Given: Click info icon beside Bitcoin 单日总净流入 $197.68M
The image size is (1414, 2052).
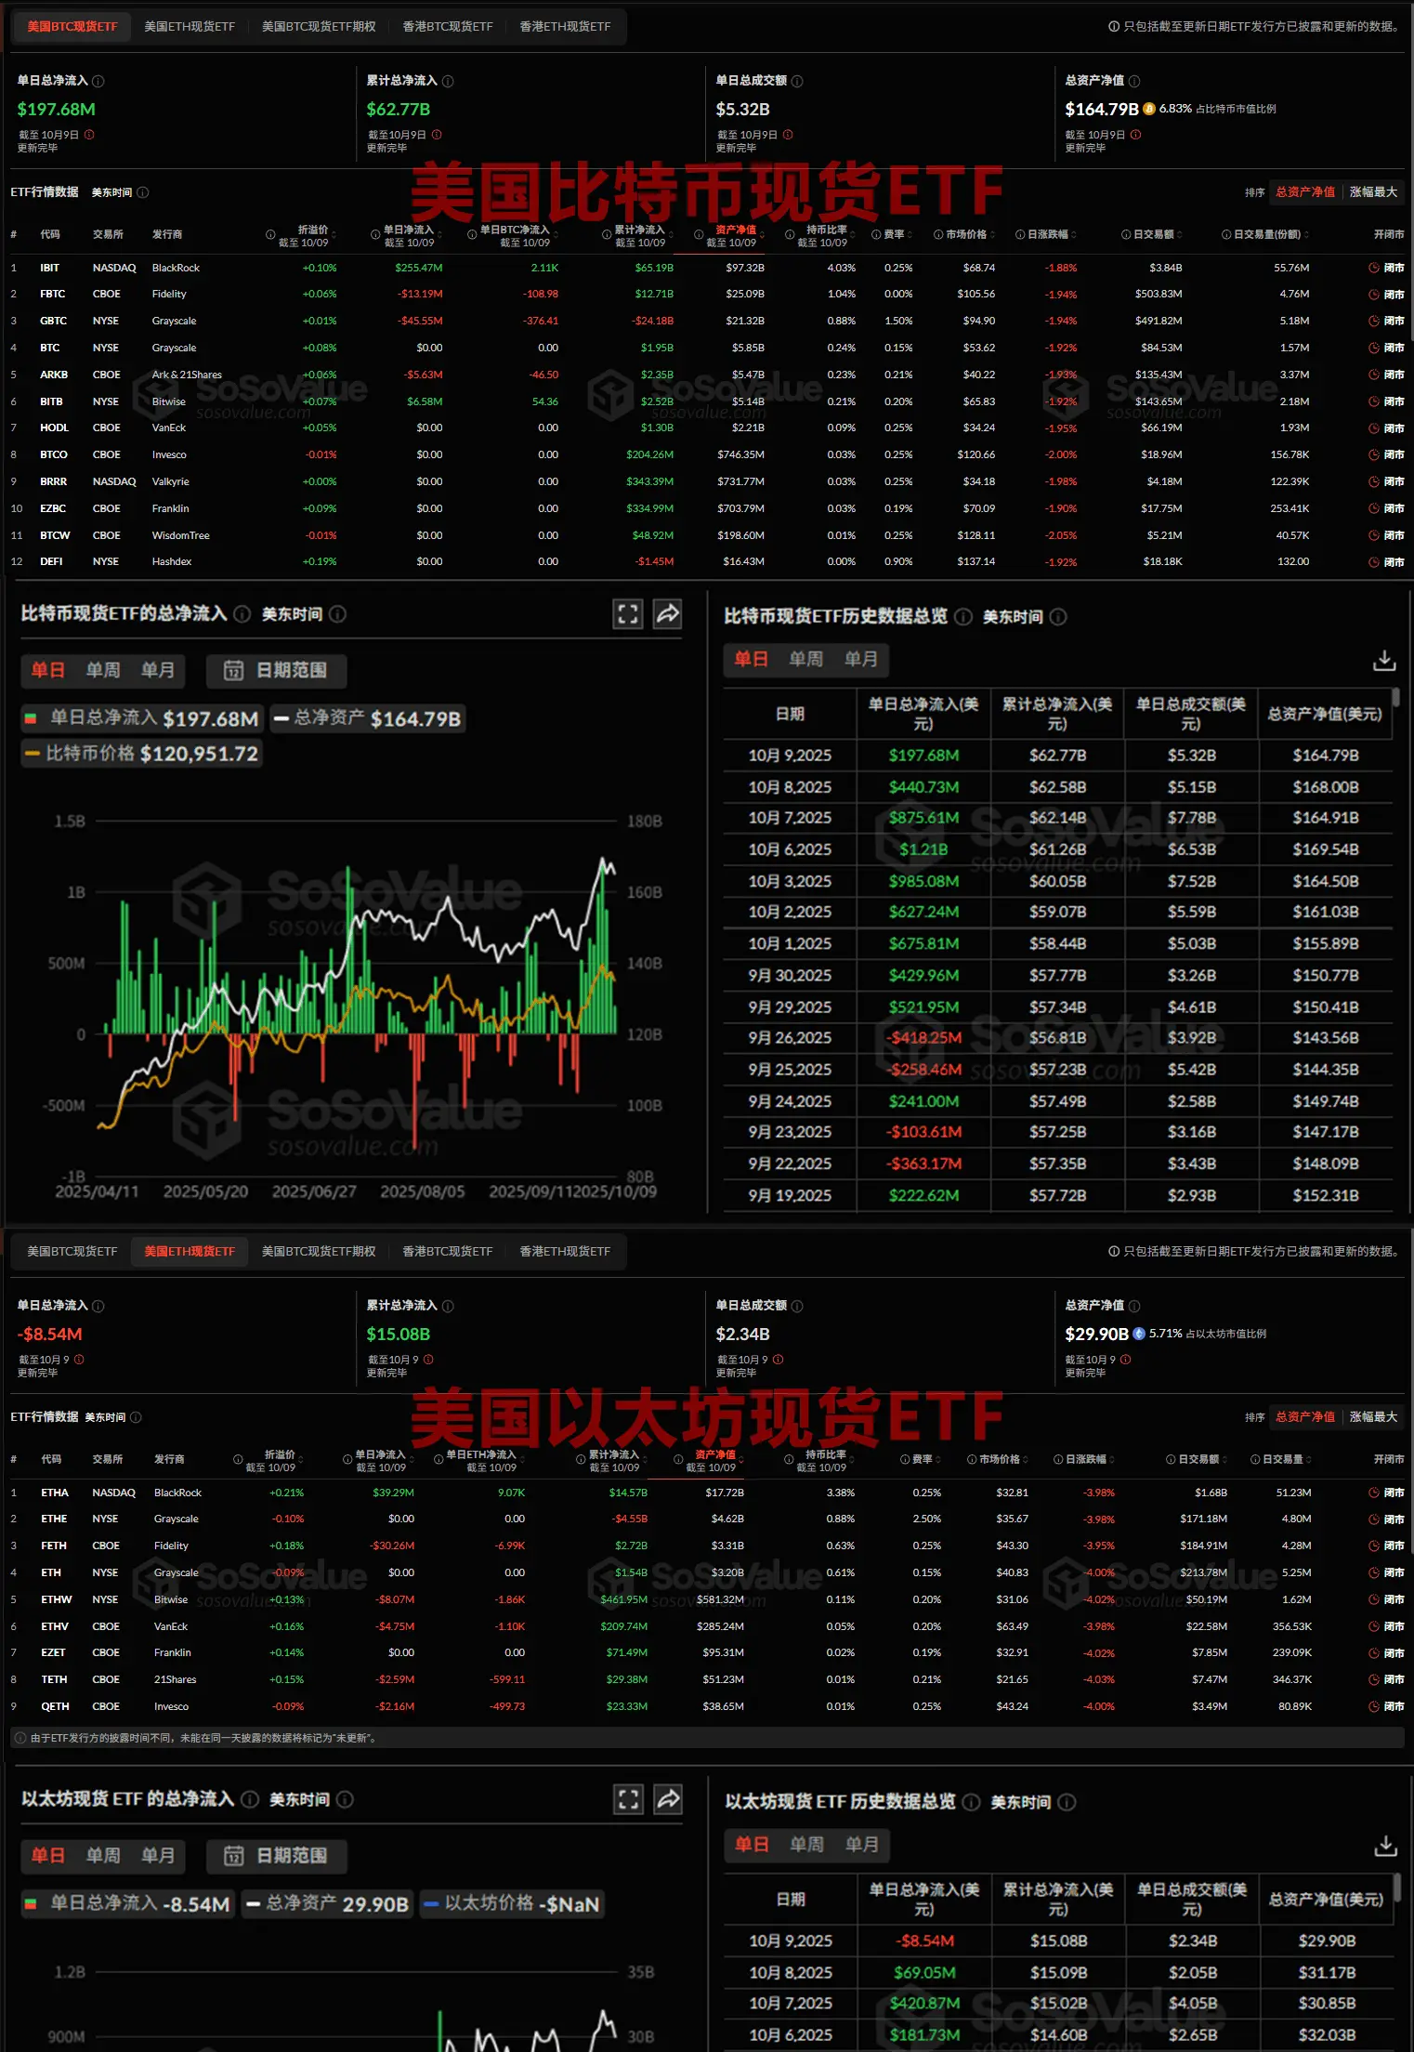Looking at the screenshot, I should (x=98, y=81).
